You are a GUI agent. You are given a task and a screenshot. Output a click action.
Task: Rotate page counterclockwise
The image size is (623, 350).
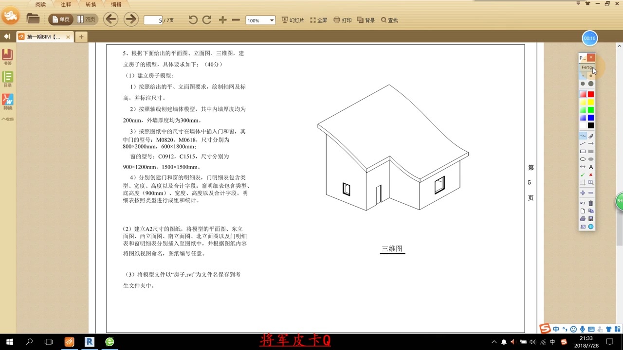tap(193, 20)
